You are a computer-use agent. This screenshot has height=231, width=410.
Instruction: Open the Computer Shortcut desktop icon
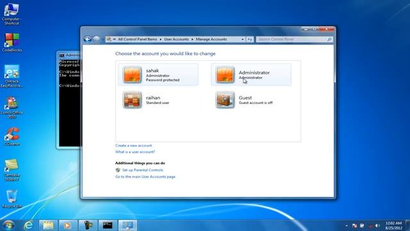pyautogui.click(x=12, y=13)
